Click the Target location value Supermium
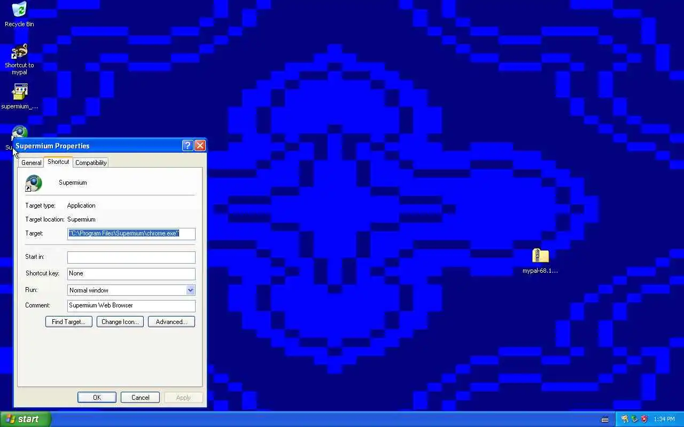The height and width of the screenshot is (427, 684). pos(81,219)
